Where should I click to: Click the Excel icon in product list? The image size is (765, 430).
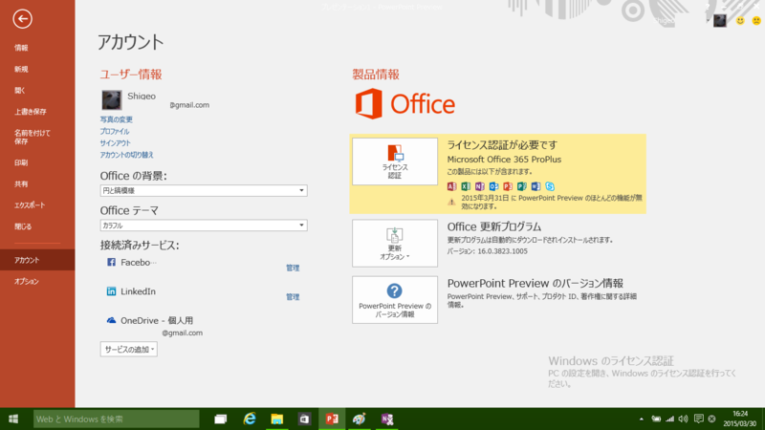coord(466,186)
